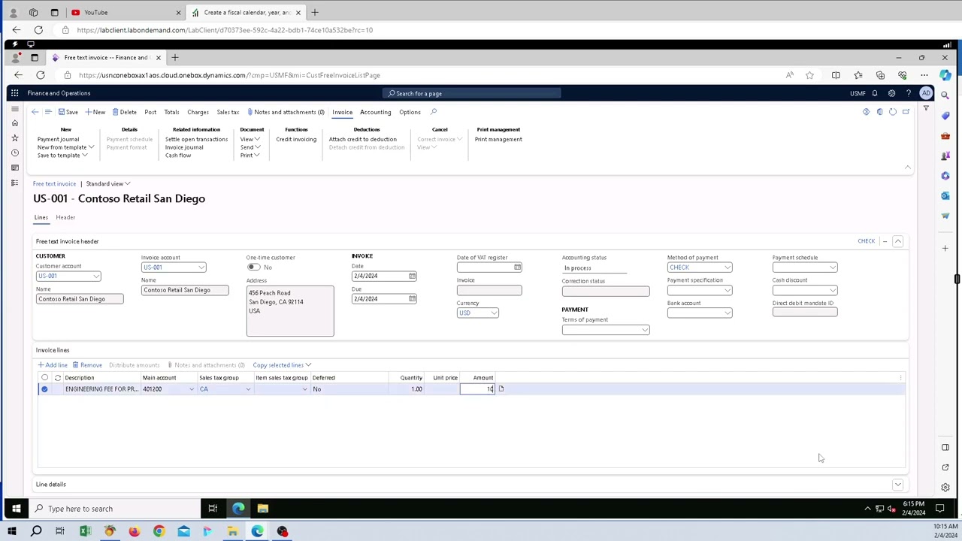This screenshot has width=962, height=541.
Task: Go to Home icon in left sidebar
Action: (x=14, y=123)
